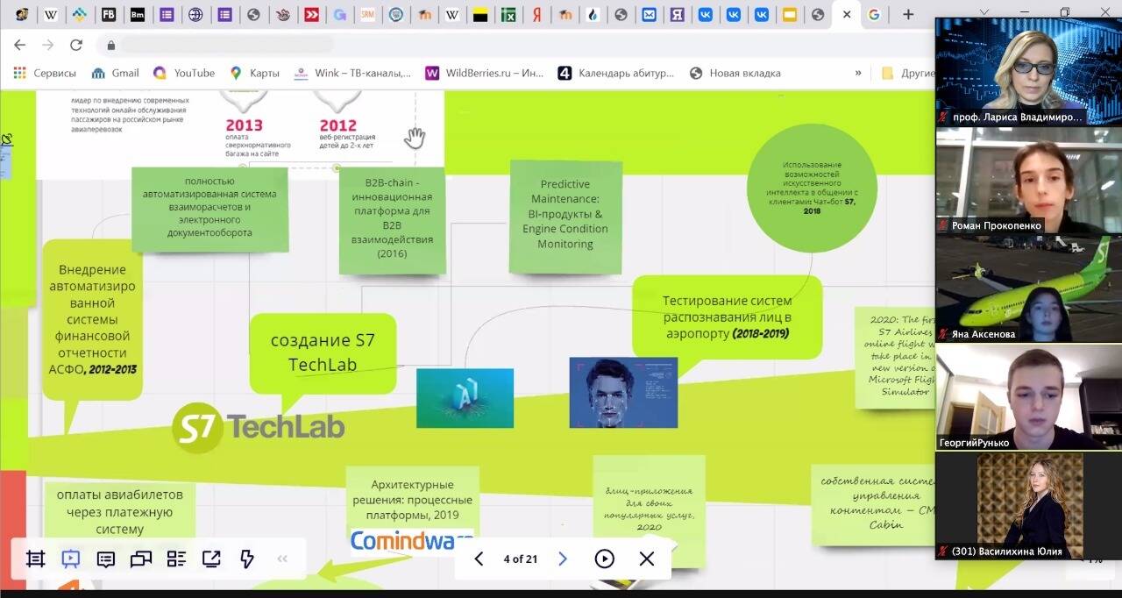Switch to the Google tab after active tab
1122x598 pixels.
(x=874, y=14)
